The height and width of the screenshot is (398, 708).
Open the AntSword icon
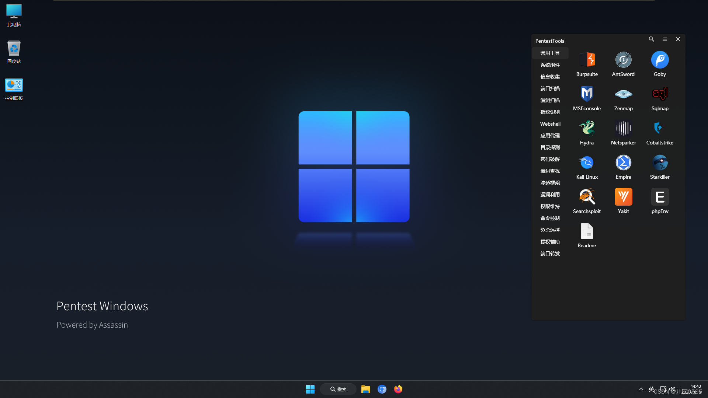point(623,60)
